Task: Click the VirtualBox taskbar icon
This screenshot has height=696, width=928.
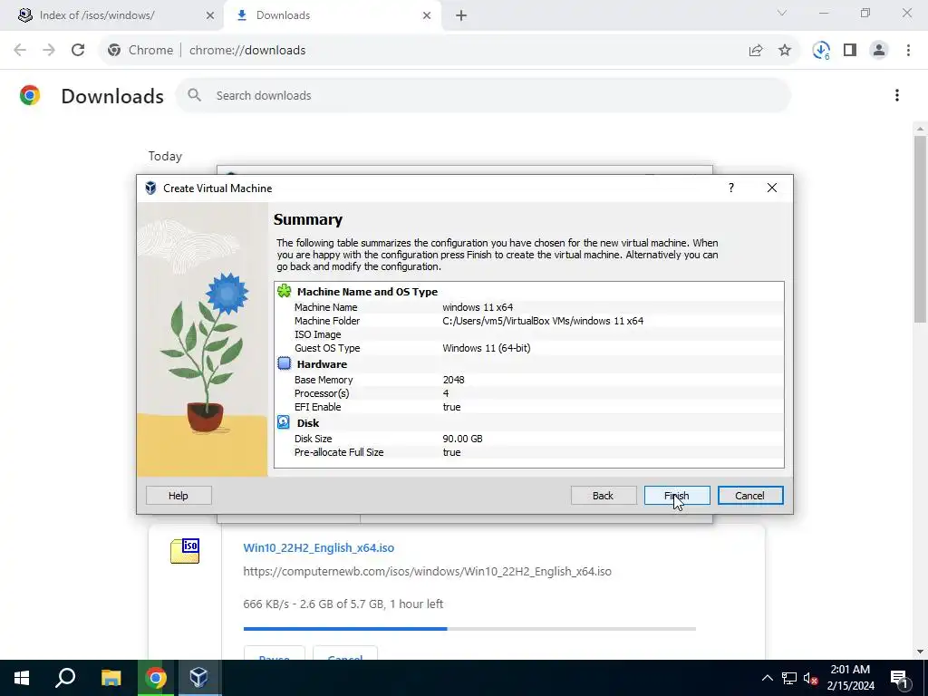Action: (x=198, y=678)
